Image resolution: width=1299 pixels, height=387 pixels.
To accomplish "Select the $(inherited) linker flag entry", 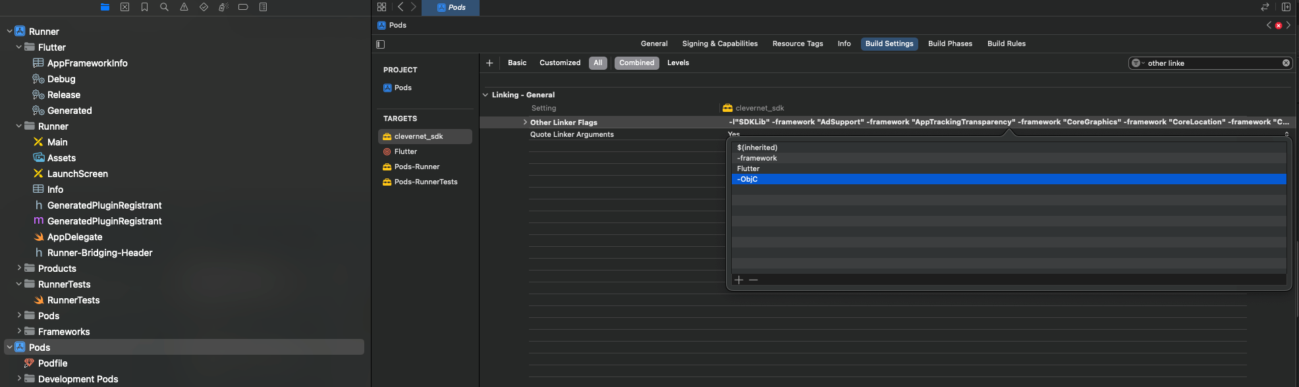I will coord(1009,147).
